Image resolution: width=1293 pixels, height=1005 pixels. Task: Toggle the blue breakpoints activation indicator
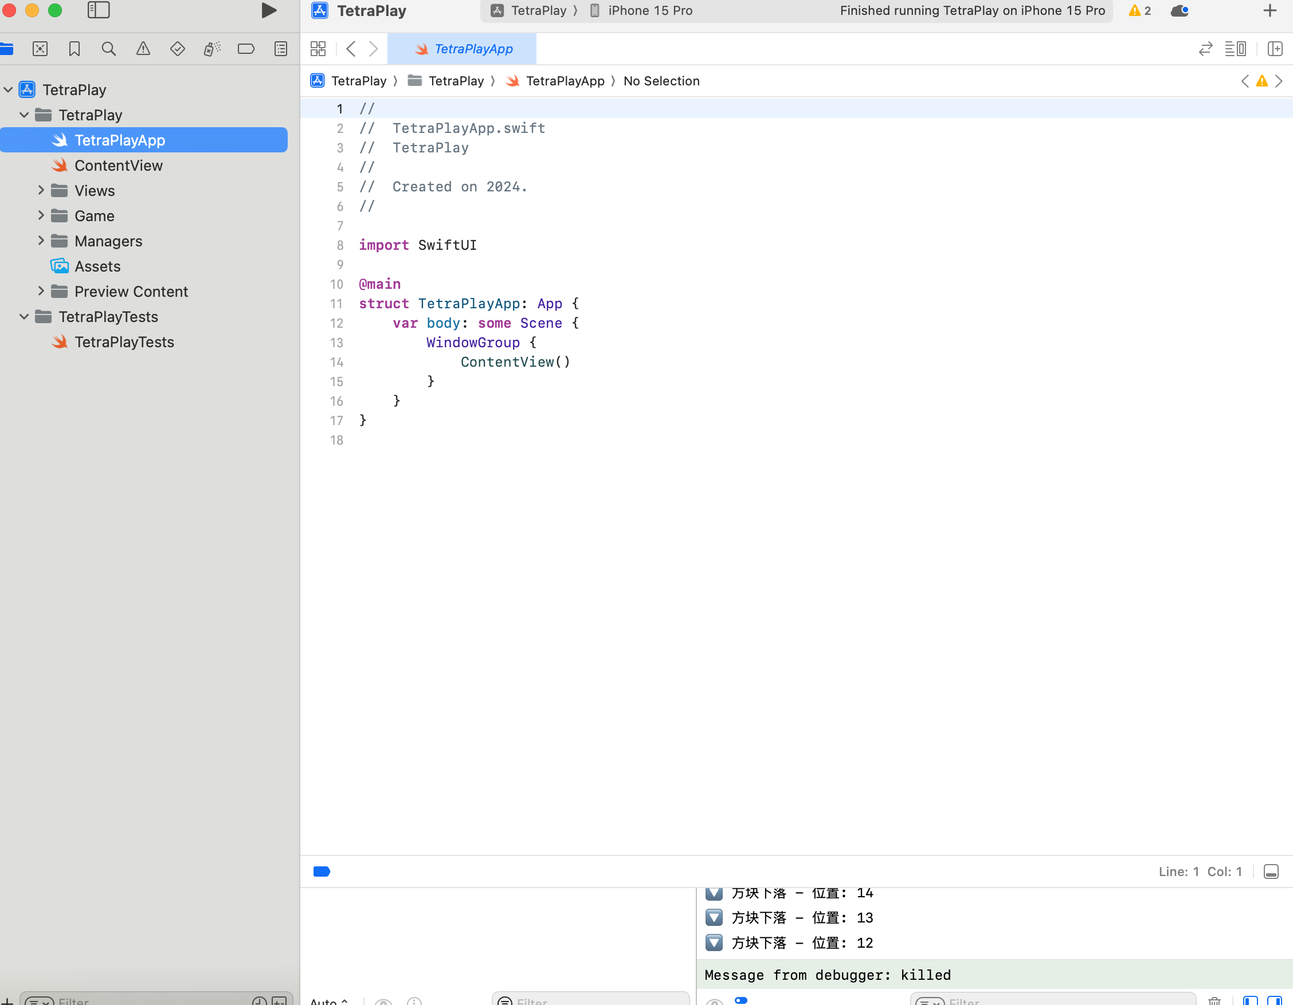[322, 871]
